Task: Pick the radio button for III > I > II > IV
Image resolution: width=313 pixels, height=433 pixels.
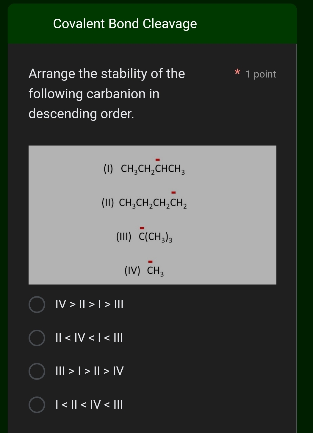Action: click(37, 371)
